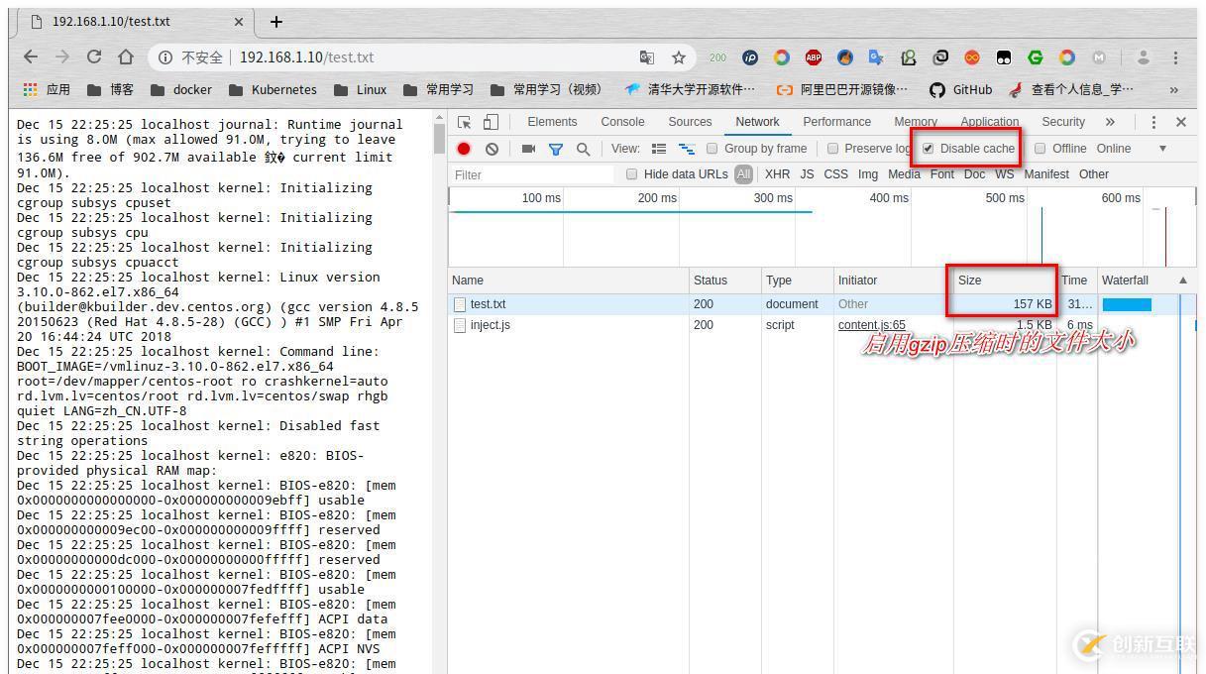The width and height of the screenshot is (1206, 674).
Task: Show more DevTools tabs
Action: (x=1110, y=122)
